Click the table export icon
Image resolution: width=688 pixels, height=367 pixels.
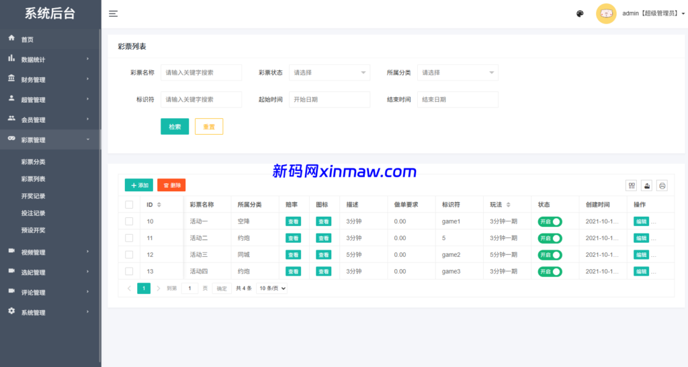tap(647, 186)
